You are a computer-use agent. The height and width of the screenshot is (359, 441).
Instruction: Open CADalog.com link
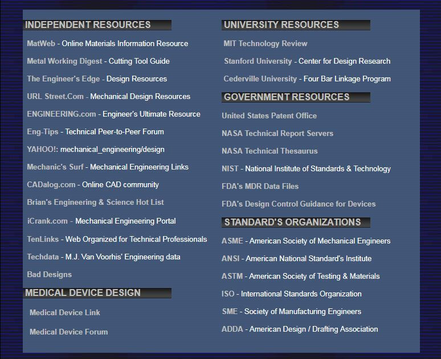click(51, 185)
